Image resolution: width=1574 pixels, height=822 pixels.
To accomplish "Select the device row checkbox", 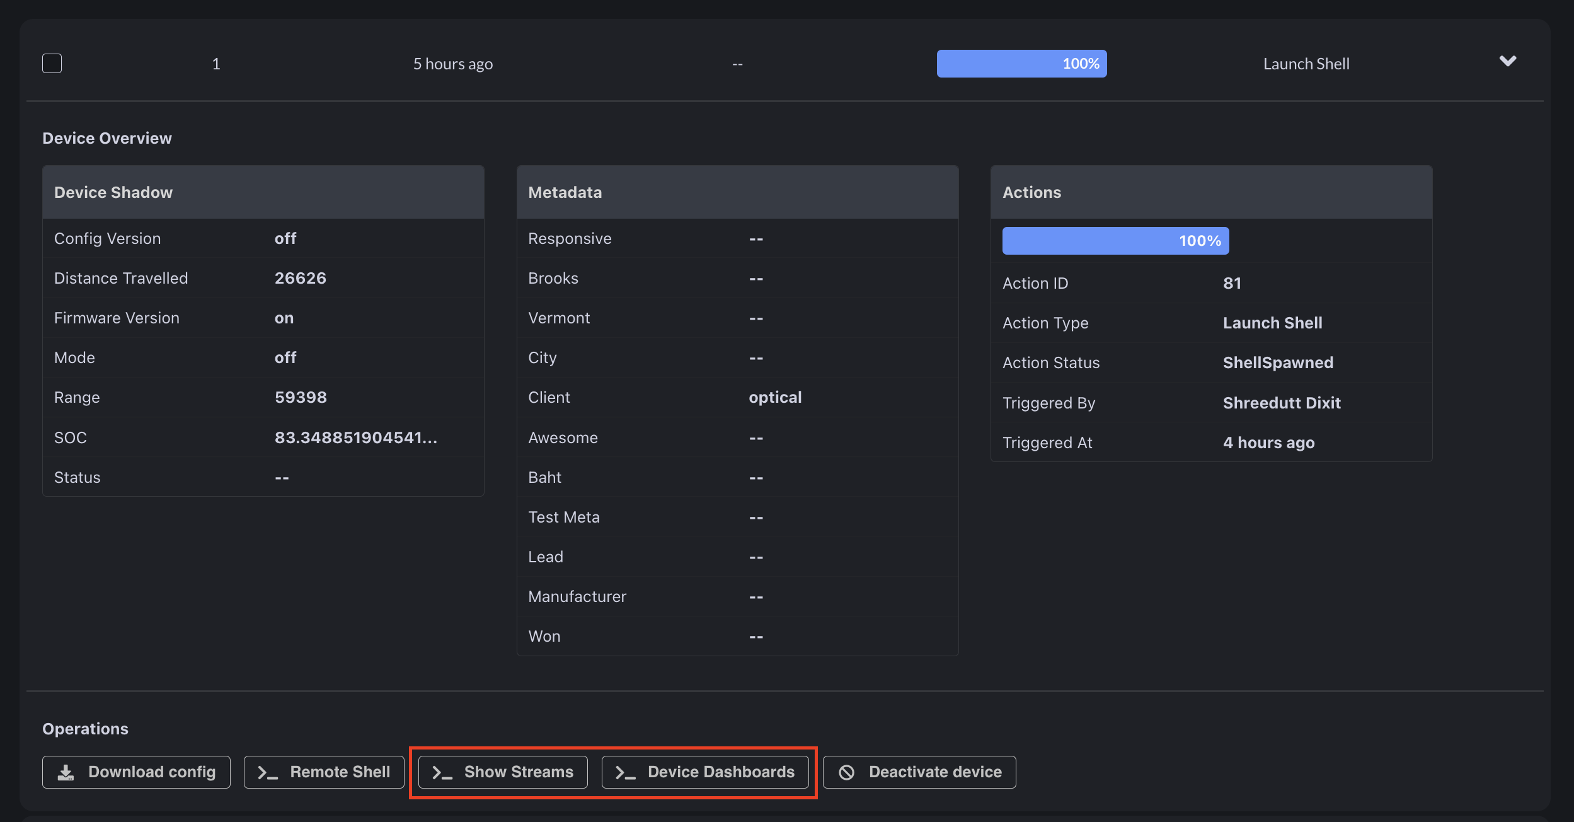I will point(52,64).
